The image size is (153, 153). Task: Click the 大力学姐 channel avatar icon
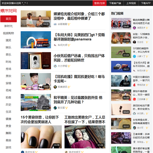55,66
